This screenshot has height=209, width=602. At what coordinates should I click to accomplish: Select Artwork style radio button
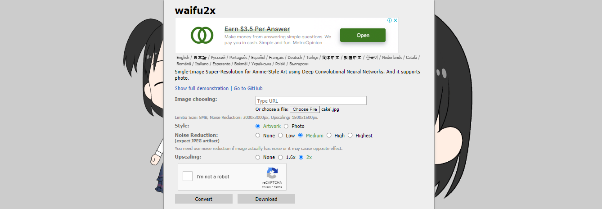258,126
